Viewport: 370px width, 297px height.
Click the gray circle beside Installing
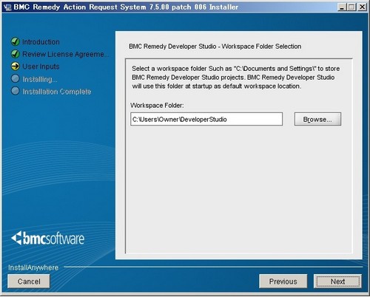[16, 78]
